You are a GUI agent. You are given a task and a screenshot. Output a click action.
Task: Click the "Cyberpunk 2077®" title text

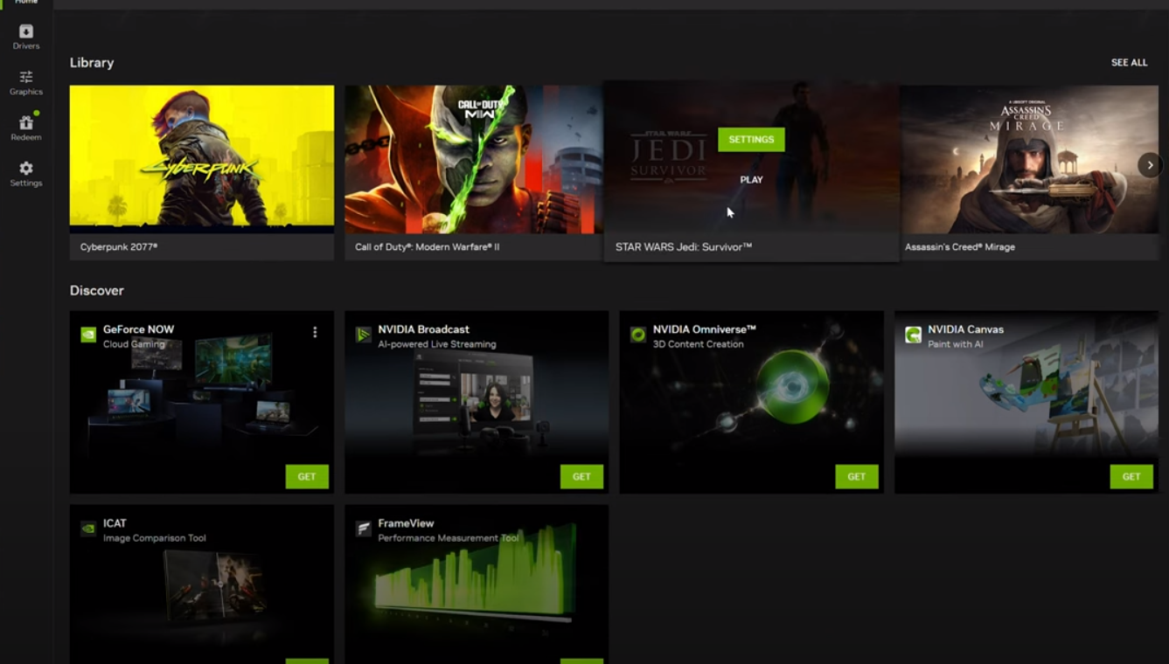119,247
